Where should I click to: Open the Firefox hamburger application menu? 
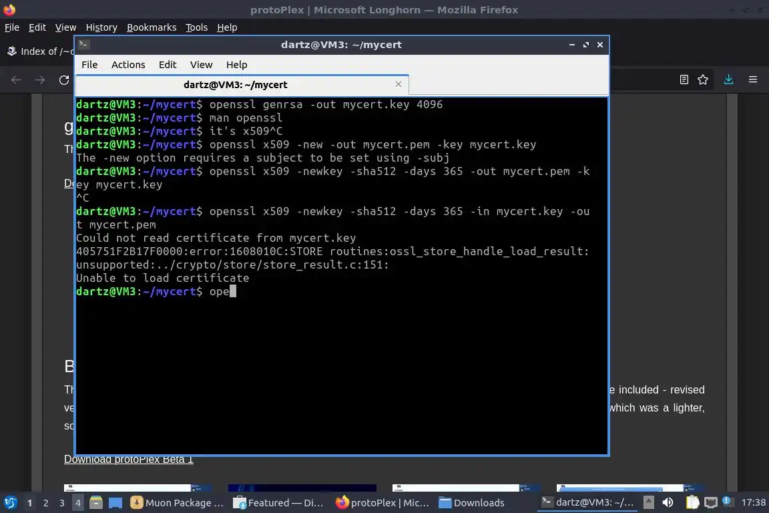tap(753, 79)
